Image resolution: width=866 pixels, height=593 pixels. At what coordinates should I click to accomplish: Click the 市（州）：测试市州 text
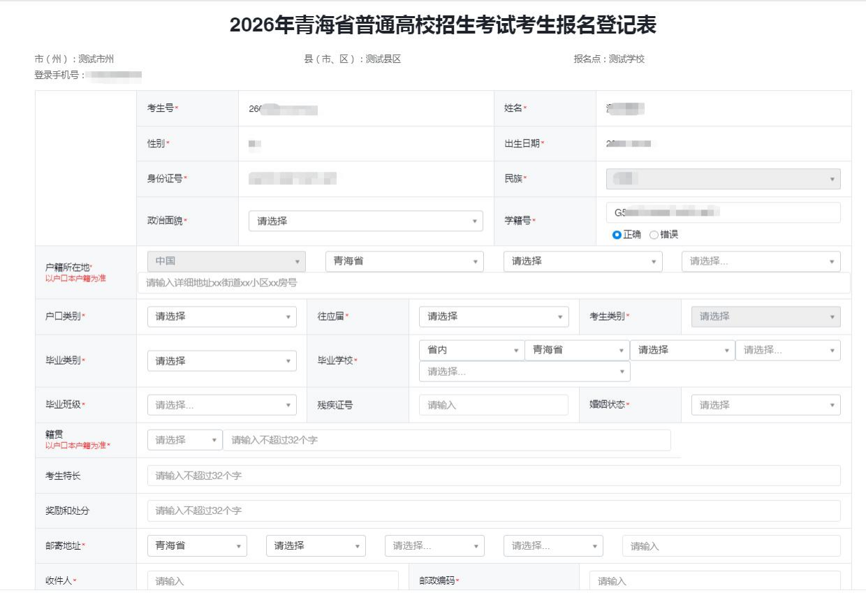pyautogui.click(x=74, y=59)
